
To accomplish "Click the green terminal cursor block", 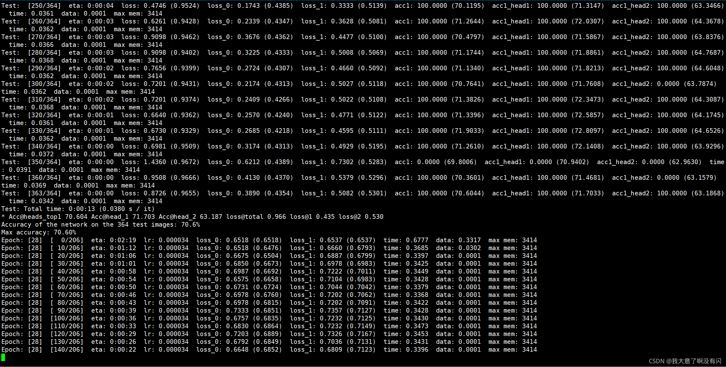I will point(3,357).
